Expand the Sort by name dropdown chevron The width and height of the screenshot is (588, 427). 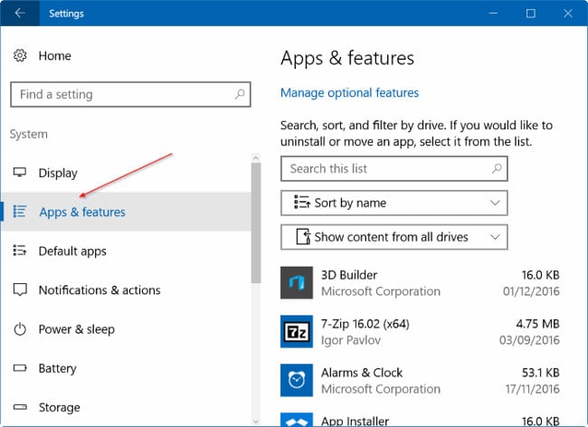[495, 203]
